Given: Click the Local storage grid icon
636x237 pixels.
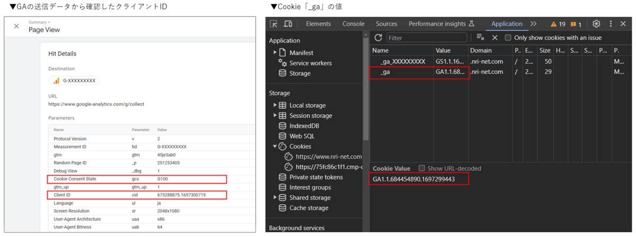Looking at the screenshot, I should (x=282, y=105).
